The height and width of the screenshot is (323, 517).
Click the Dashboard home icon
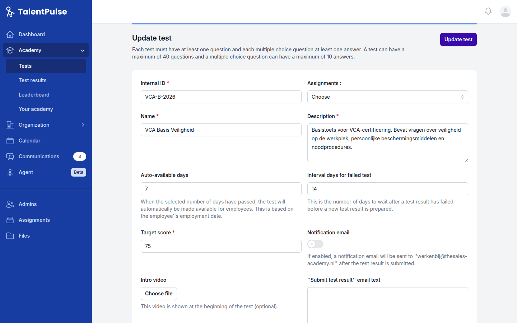click(x=10, y=34)
